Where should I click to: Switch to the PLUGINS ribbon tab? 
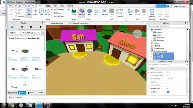70,6
